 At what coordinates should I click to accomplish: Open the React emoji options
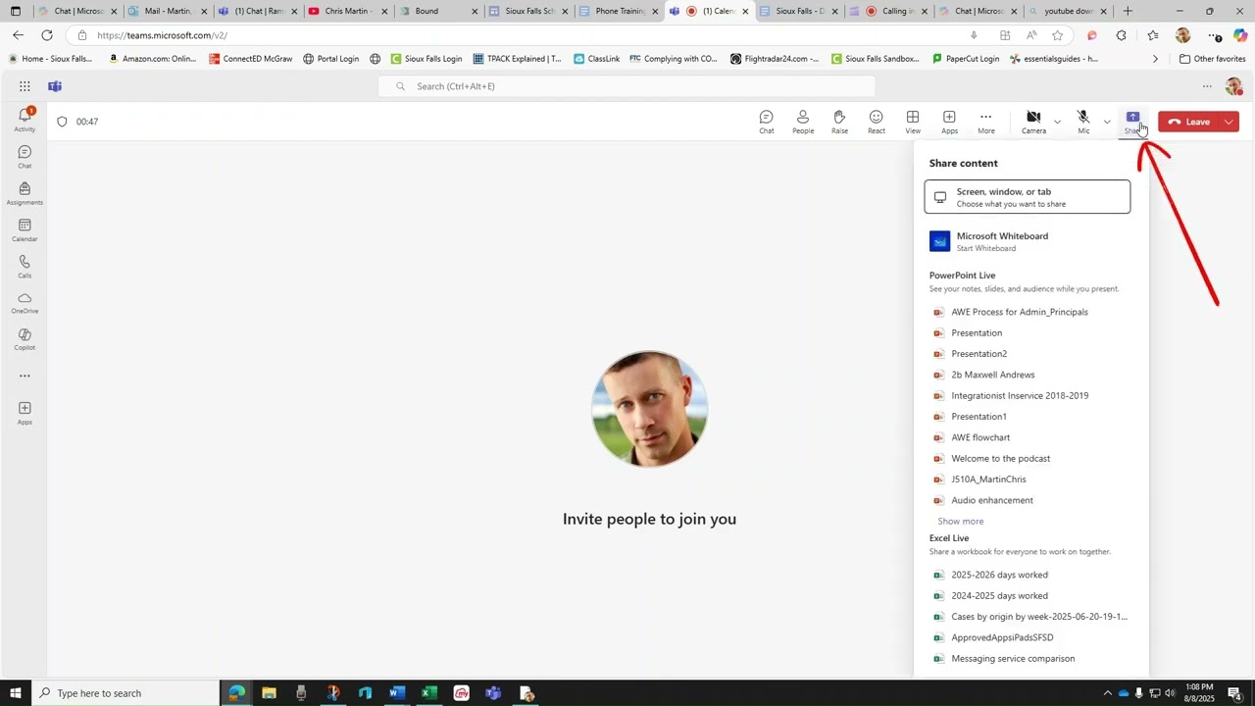(877, 122)
